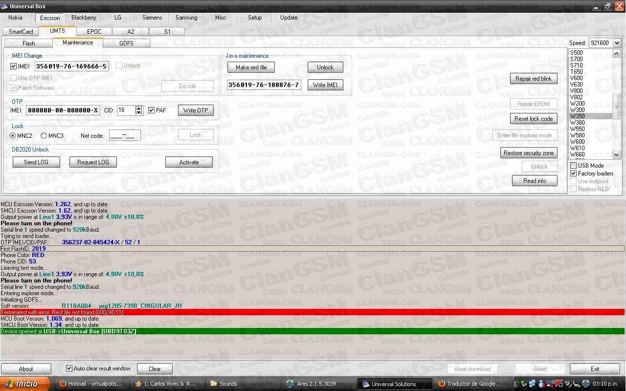Switch to Carlos Vives taskbar window
The width and height of the screenshot is (626, 391).
pyautogui.click(x=167, y=384)
